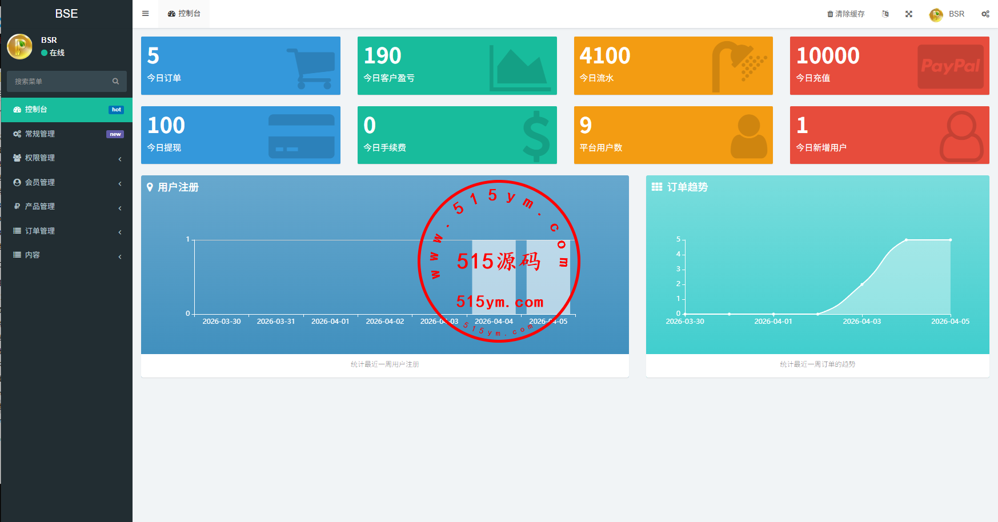
Task: Click the PayPal icon on 今日充值 card
Action: pyautogui.click(x=950, y=66)
